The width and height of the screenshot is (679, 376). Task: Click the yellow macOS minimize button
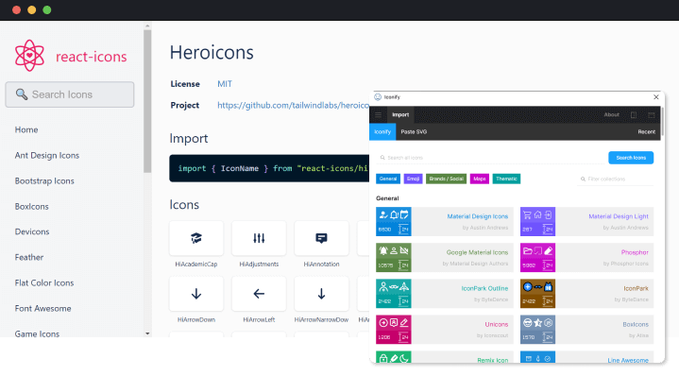31,10
